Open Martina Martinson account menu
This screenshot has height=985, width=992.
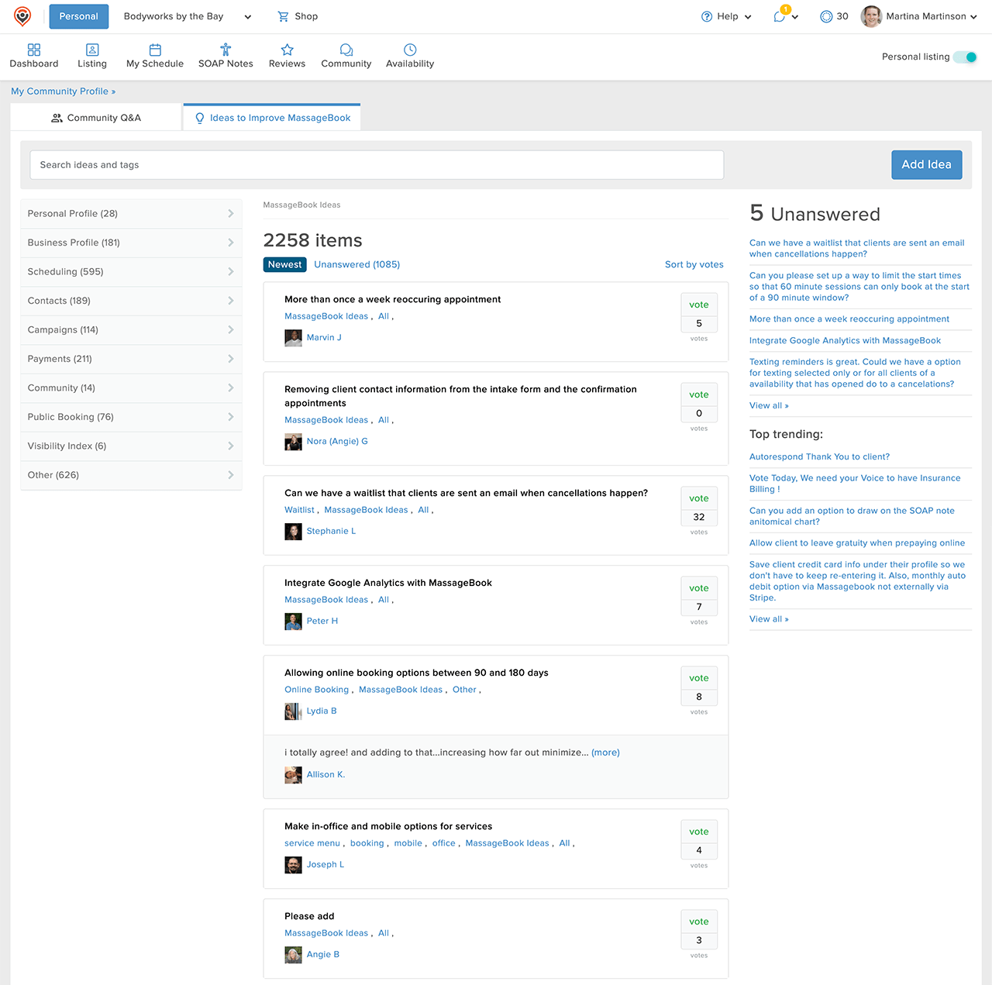920,16
